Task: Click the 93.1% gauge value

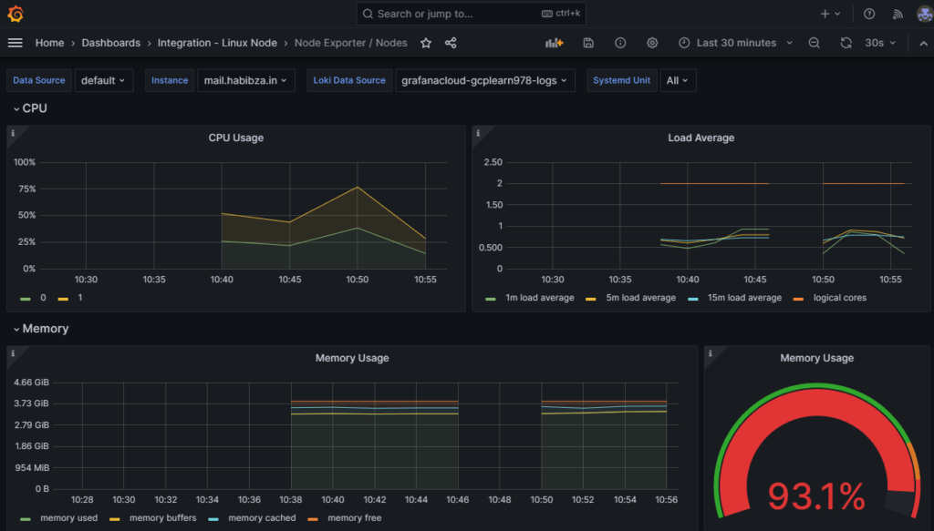Action: (x=816, y=496)
